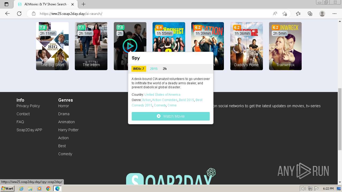Open Action Center flag tray icon
Viewport: 342px width, 192px height.
click(x=317, y=189)
